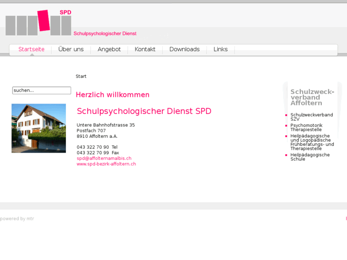Click the Postfach 707 text
Viewport: 347px width, 260px height.
tap(91, 131)
